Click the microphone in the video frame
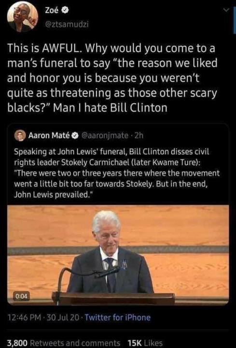This screenshot has width=236, height=348. point(108,272)
